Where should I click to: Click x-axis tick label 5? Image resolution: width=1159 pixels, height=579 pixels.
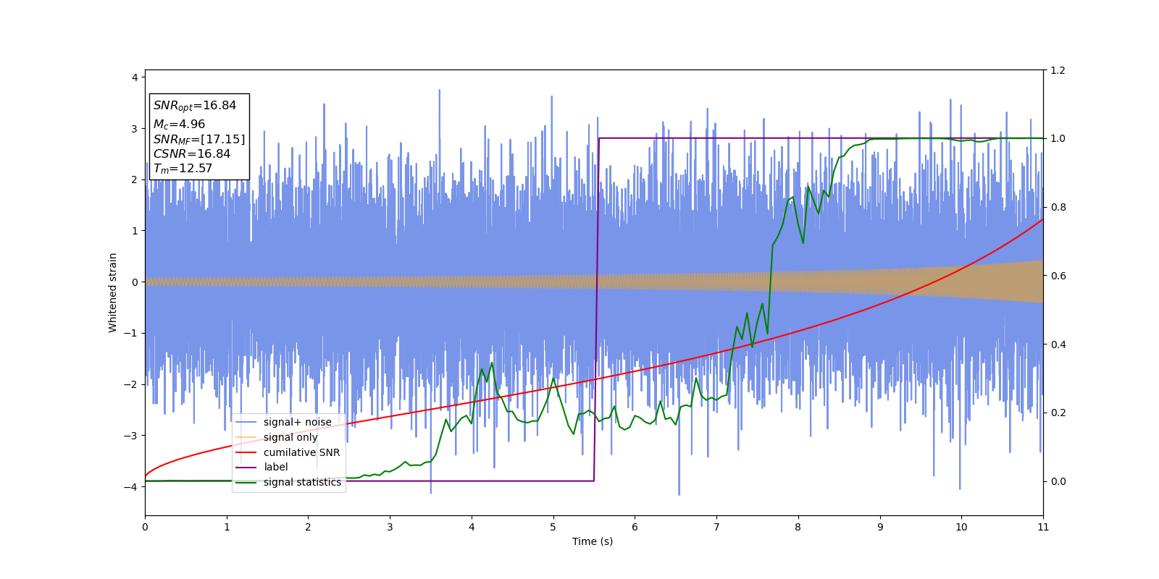tap(553, 527)
